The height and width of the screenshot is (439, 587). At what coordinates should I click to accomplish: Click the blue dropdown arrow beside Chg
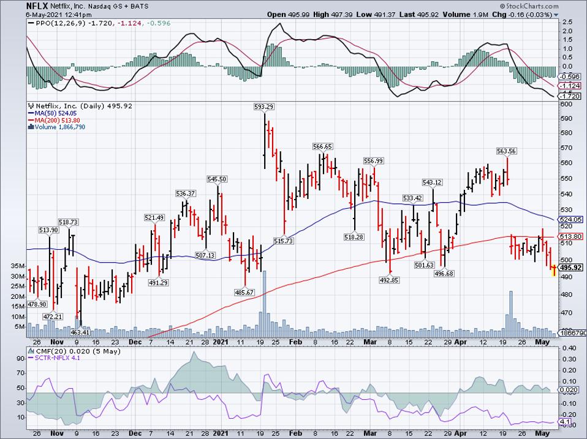click(x=556, y=15)
